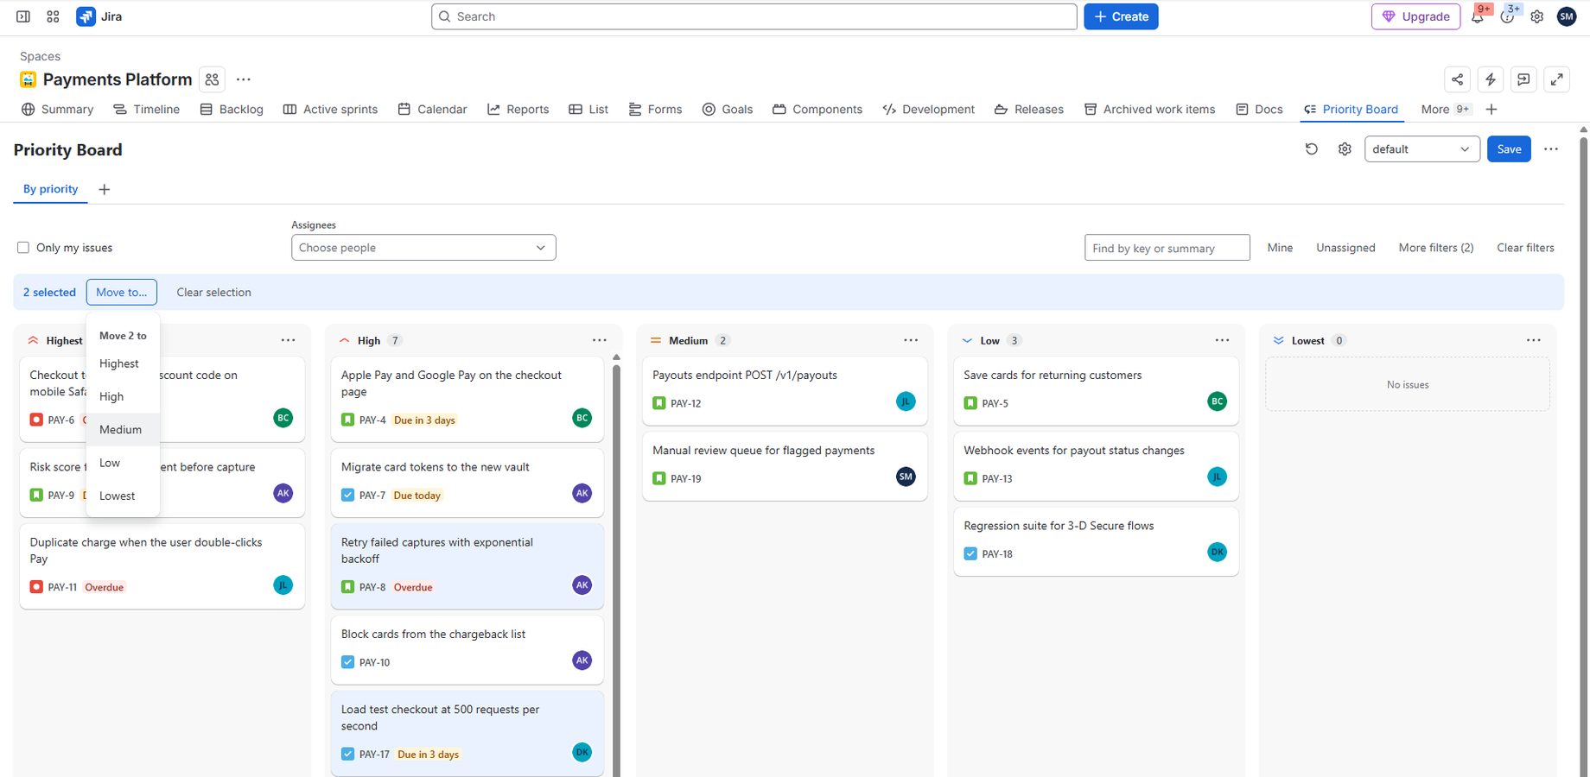Open the default view dropdown

click(1421, 149)
